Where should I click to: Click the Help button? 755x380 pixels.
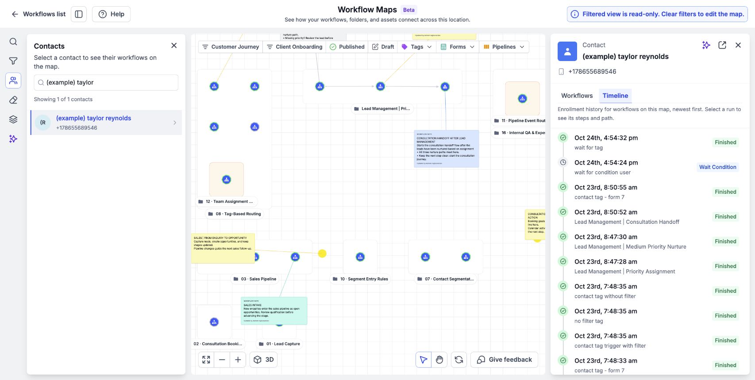(x=111, y=14)
